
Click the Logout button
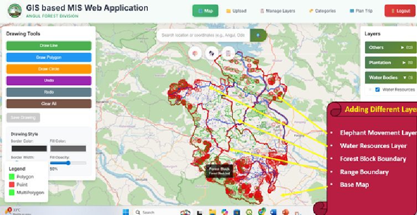point(400,11)
